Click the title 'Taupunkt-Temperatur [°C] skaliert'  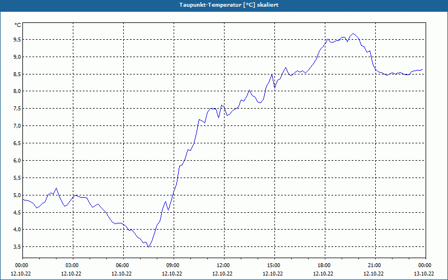229,5
